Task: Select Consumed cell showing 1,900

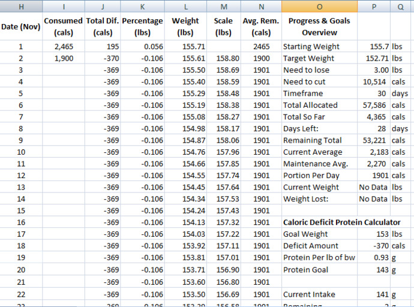Action: pos(64,58)
